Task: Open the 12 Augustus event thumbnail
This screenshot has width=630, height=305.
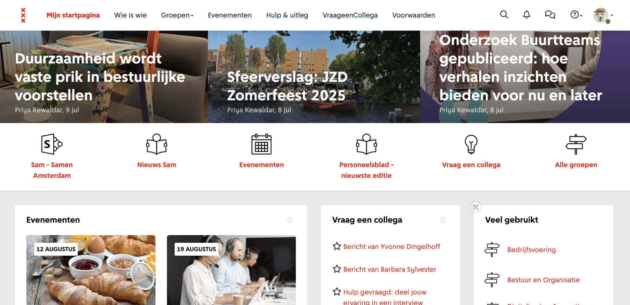Action: 91,270
